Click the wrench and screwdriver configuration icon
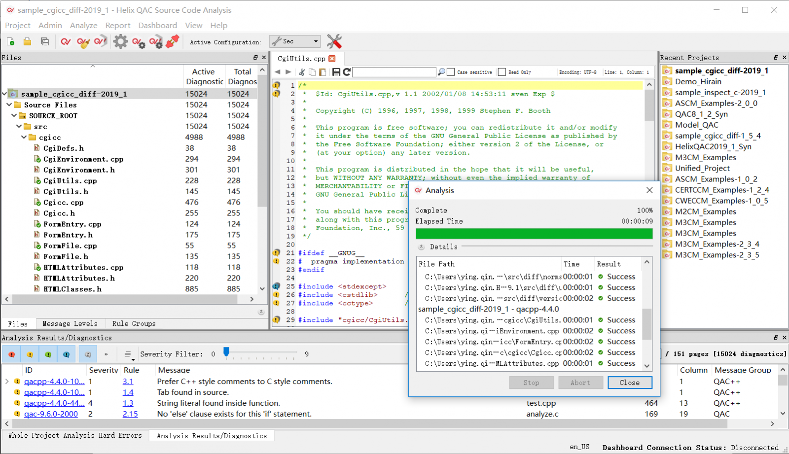Screen dimensions: 789x454 334,42
